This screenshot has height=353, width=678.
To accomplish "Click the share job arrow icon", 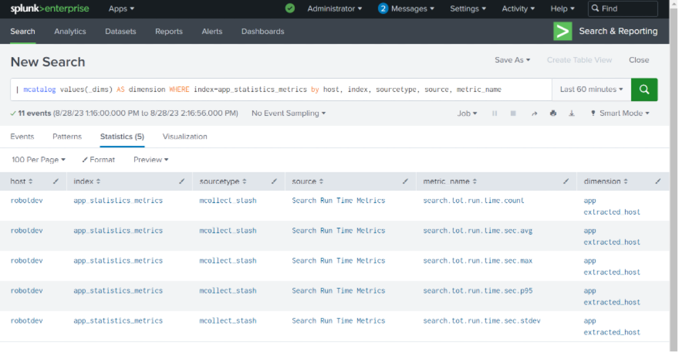I will pos(534,113).
